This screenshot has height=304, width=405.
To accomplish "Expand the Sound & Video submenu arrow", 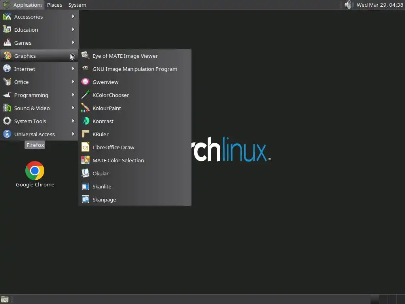I will pyautogui.click(x=73, y=108).
